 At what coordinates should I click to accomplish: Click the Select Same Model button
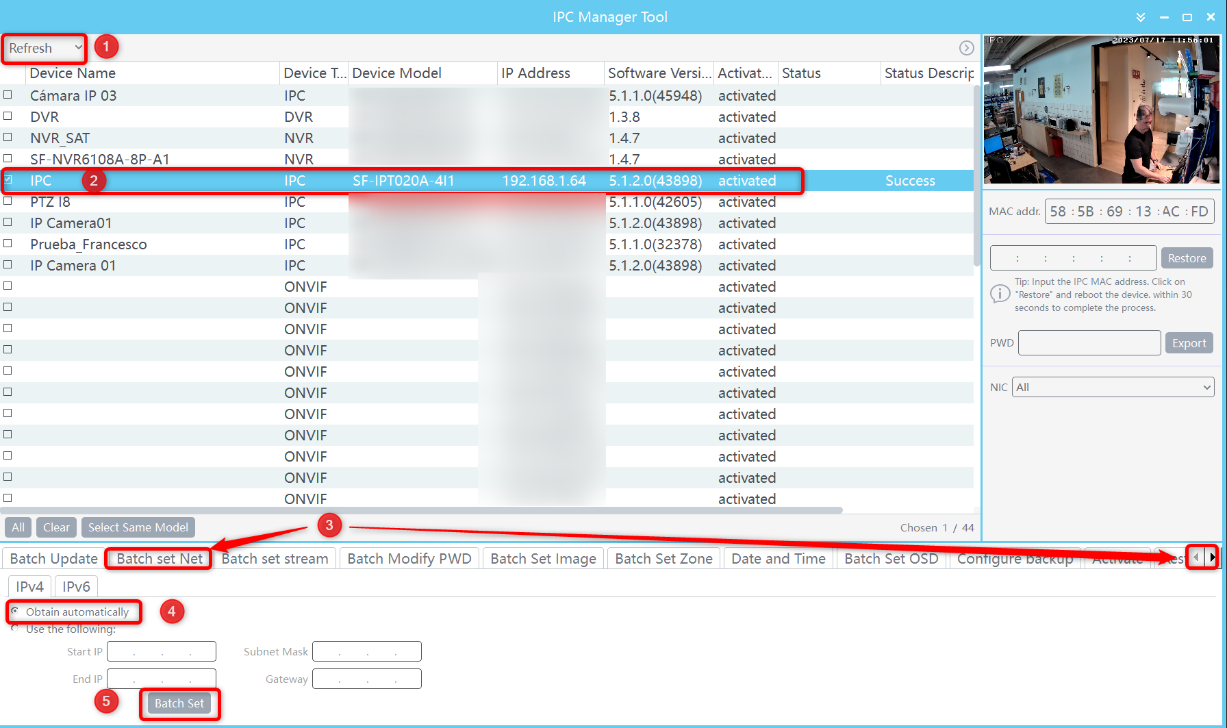[x=138, y=527]
